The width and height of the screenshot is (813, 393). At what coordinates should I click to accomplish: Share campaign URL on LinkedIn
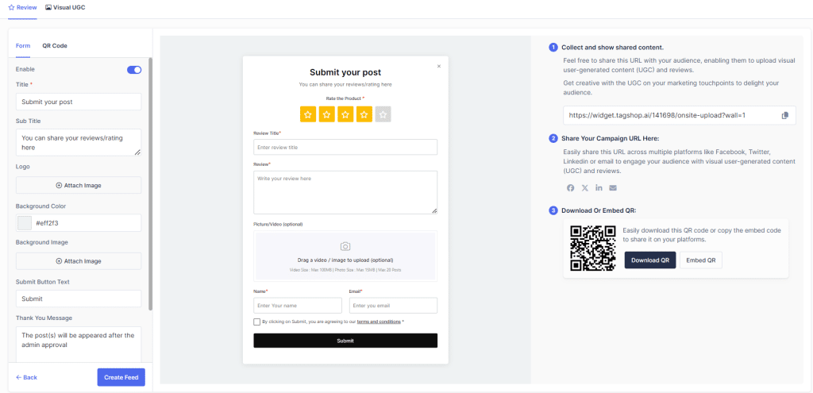(599, 187)
